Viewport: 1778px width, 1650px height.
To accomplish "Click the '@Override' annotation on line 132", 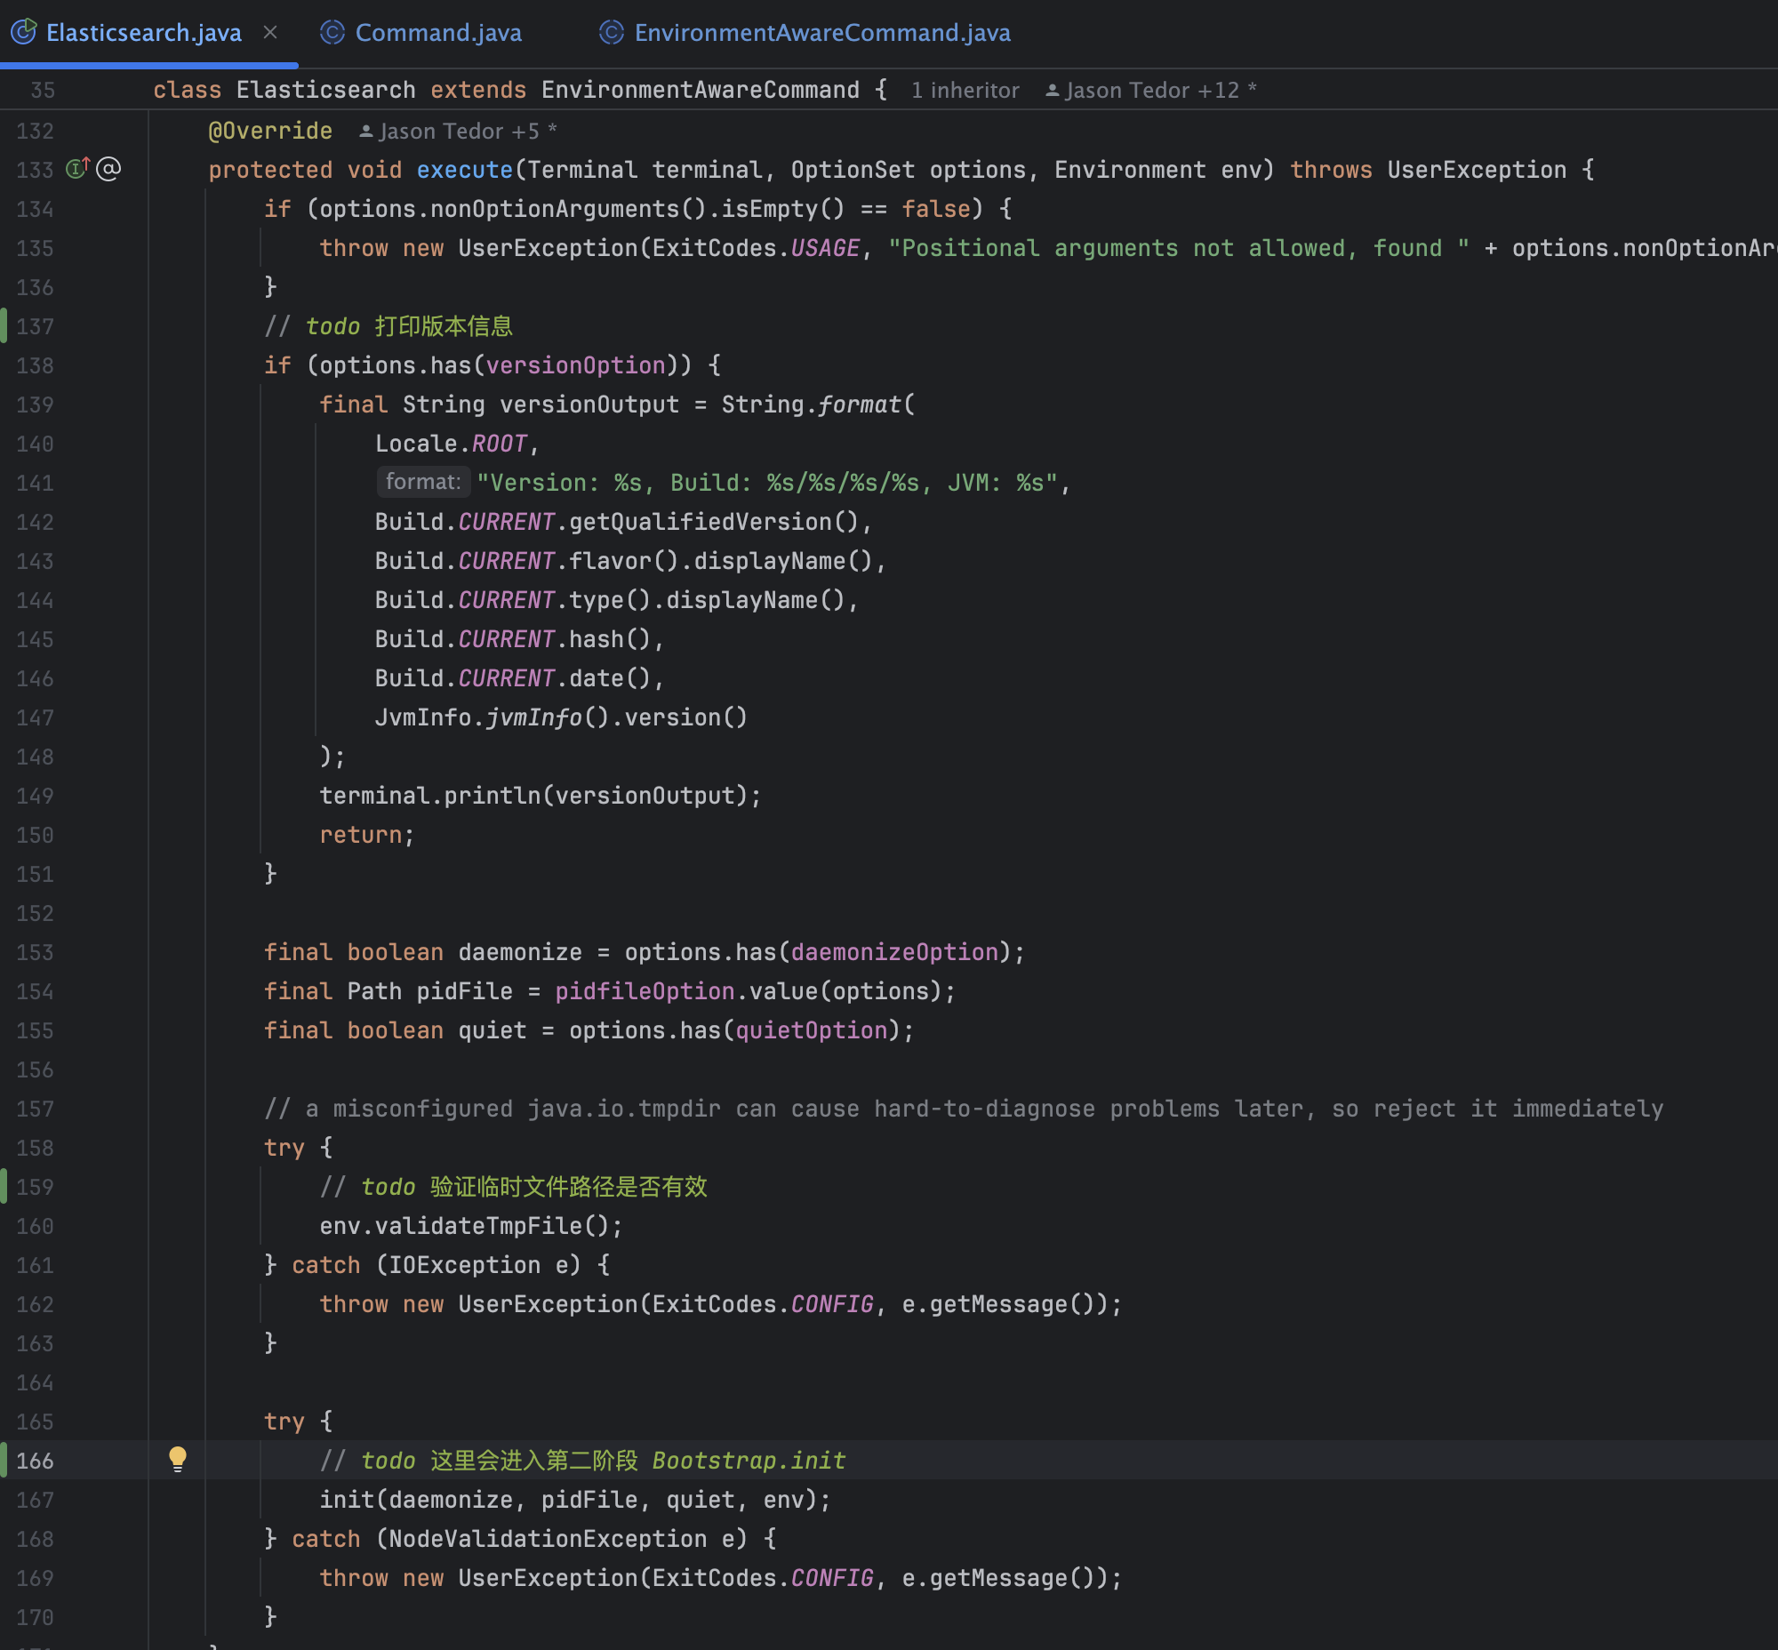I will 269,132.
